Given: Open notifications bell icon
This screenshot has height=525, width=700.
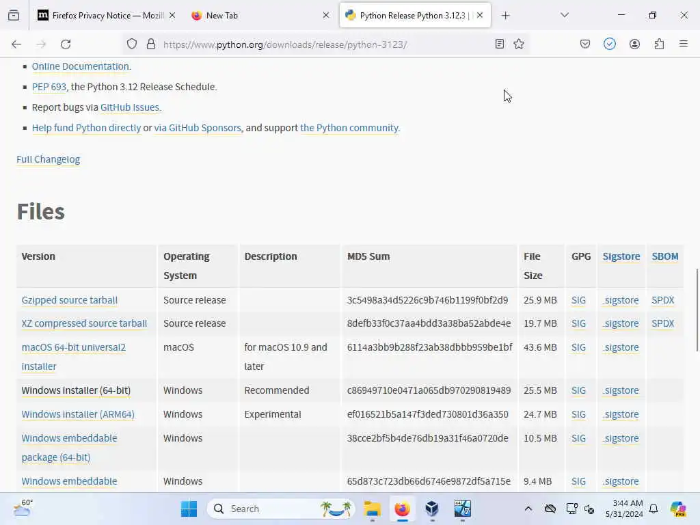Looking at the screenshot, I should (654, 509).
